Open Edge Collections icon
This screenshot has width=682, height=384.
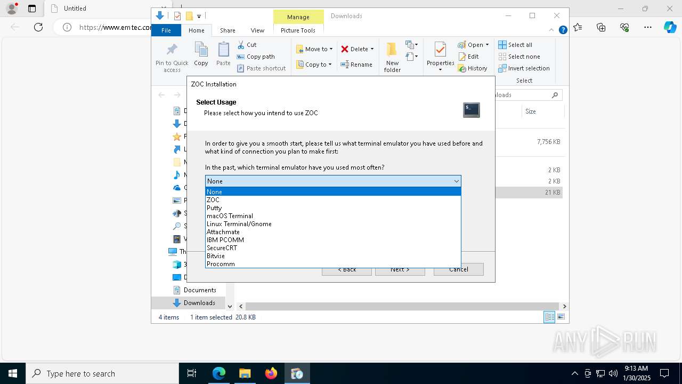pyautogui.click(x=601, y=27)
